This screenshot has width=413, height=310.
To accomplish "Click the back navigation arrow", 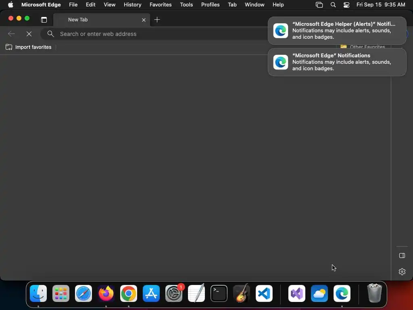I will click(11, 34).
